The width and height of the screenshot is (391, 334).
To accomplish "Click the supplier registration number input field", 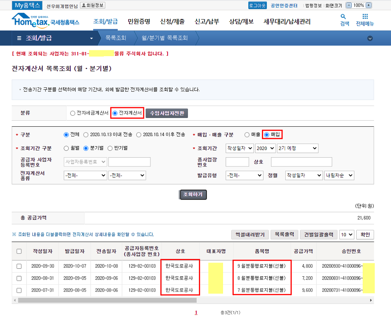I will click(129, 162).
